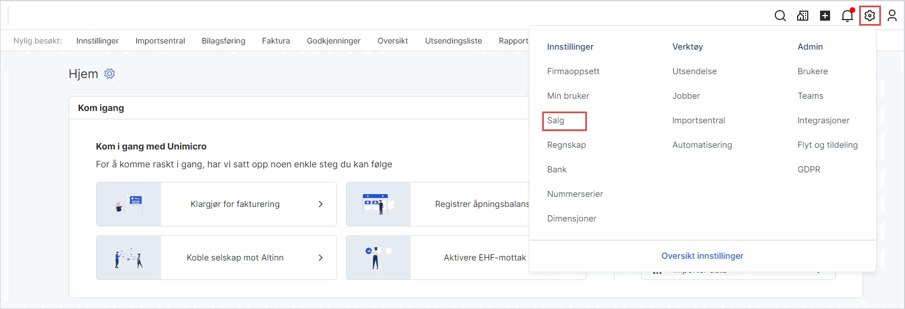The image size is (905, 309).
Task: Click the Innstillinger column heading
Action: pyautogui.click(x=570, y=47)
